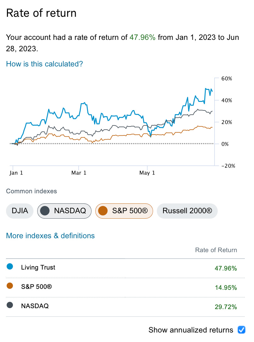This screenshot has height=342, width=254.
Task: Click the Rate of Return column header
Action: 216,250
